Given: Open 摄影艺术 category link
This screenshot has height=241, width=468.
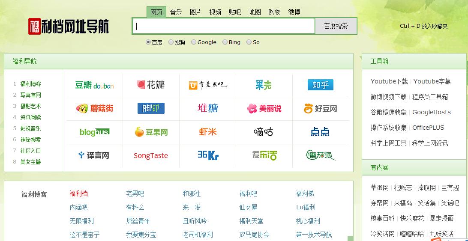Looking at the screenshot, I should click(x=30, y=106).
